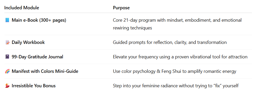Screen dimensions: 256x94
Task: Click the Daily Workbook module name
Action: click(28, 42)
